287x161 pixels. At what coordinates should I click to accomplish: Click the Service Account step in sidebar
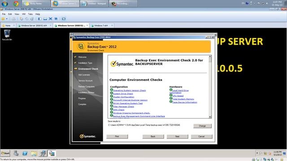tap(85, 80)
